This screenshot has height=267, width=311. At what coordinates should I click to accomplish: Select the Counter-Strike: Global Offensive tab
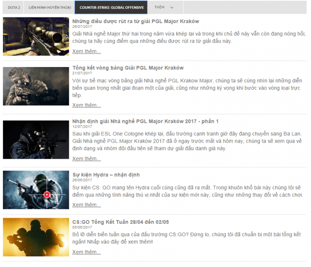[x=111, y=8]
